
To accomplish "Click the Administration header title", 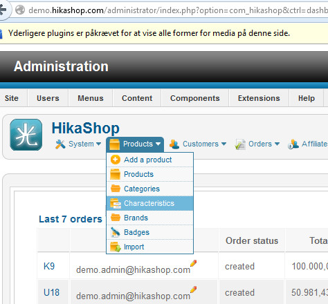I will point(61,66).
